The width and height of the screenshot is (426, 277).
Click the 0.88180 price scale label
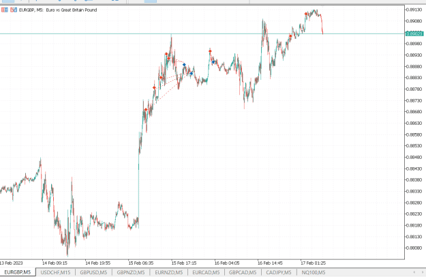point(415,225)
